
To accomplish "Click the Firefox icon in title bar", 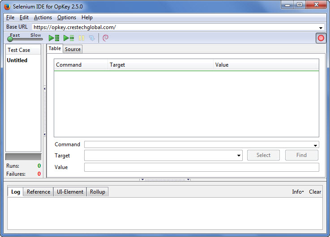I will click(7, 7).
